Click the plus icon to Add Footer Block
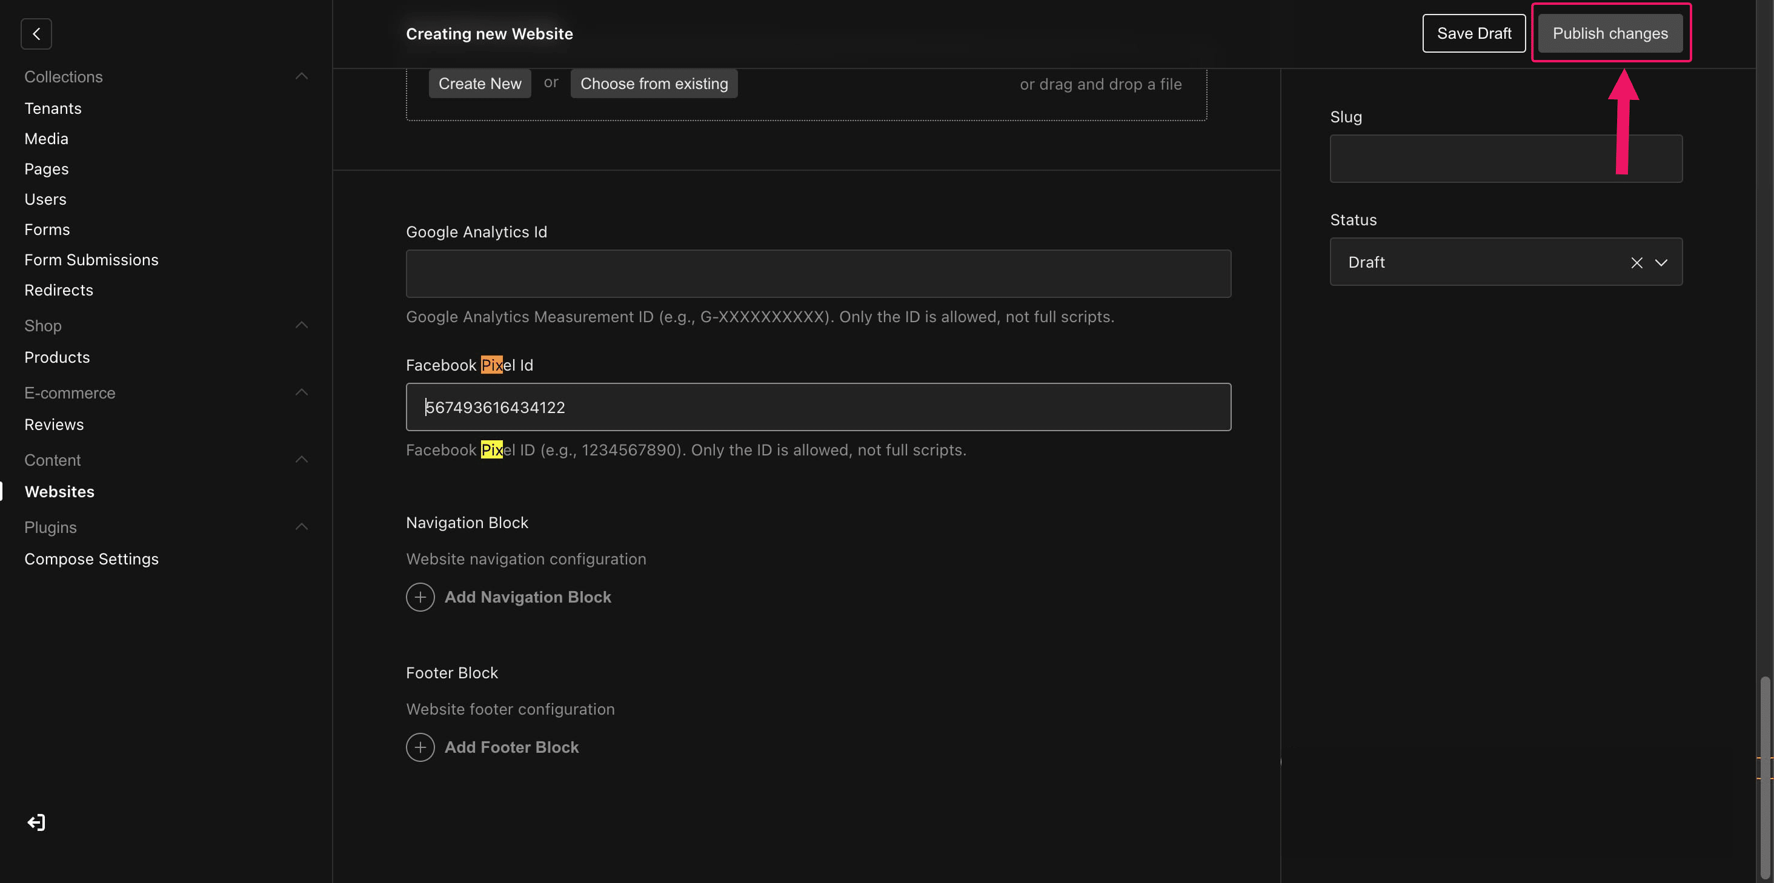Image resolution: width=1774 pixels, height=883 pixels. [420, 747]
